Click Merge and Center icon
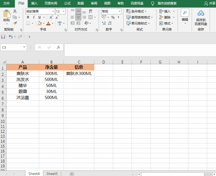 click(x=91, y=17)
